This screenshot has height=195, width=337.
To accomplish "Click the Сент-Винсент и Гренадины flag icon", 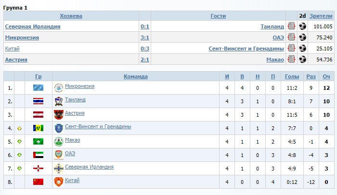I will coord(38,128).
